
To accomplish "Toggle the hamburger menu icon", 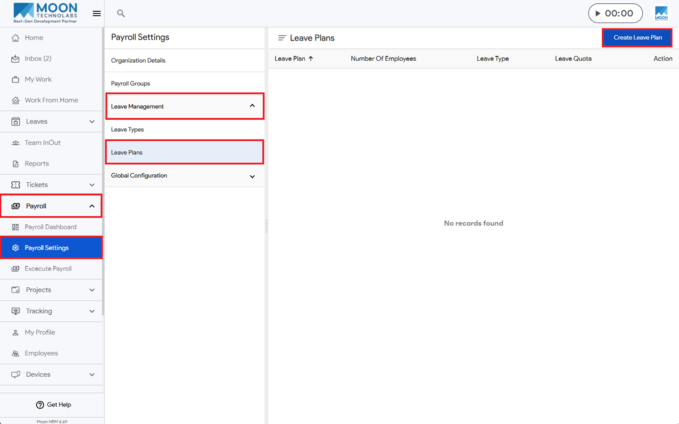I will (97, 14).
